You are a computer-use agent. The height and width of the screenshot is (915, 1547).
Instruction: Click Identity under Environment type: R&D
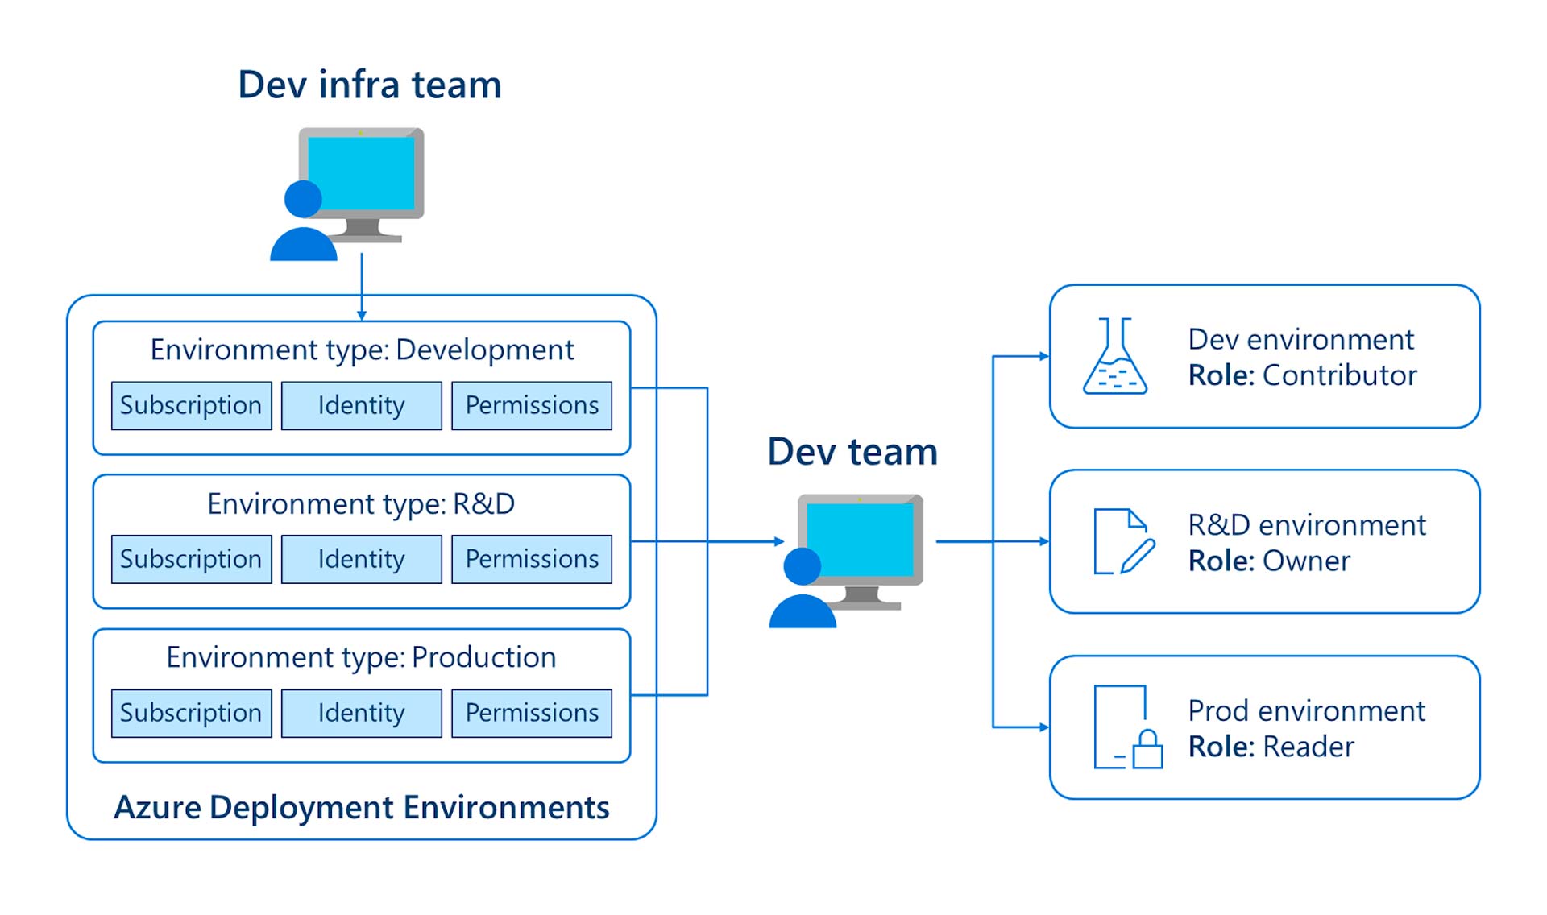click(362, 559)
